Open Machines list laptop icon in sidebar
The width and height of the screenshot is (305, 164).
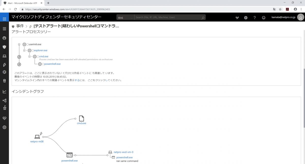pos(4,56)
